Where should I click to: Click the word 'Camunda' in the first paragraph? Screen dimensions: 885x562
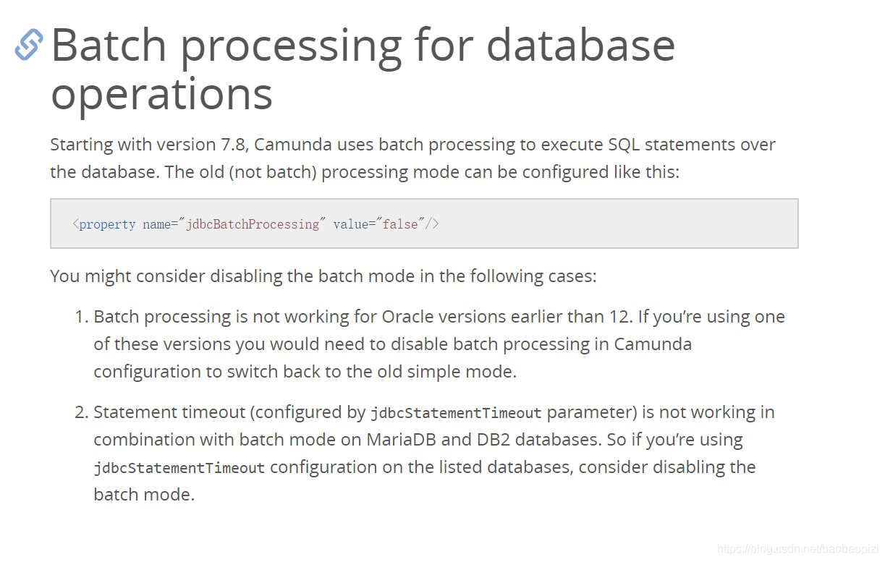click(x=293, y=145)
